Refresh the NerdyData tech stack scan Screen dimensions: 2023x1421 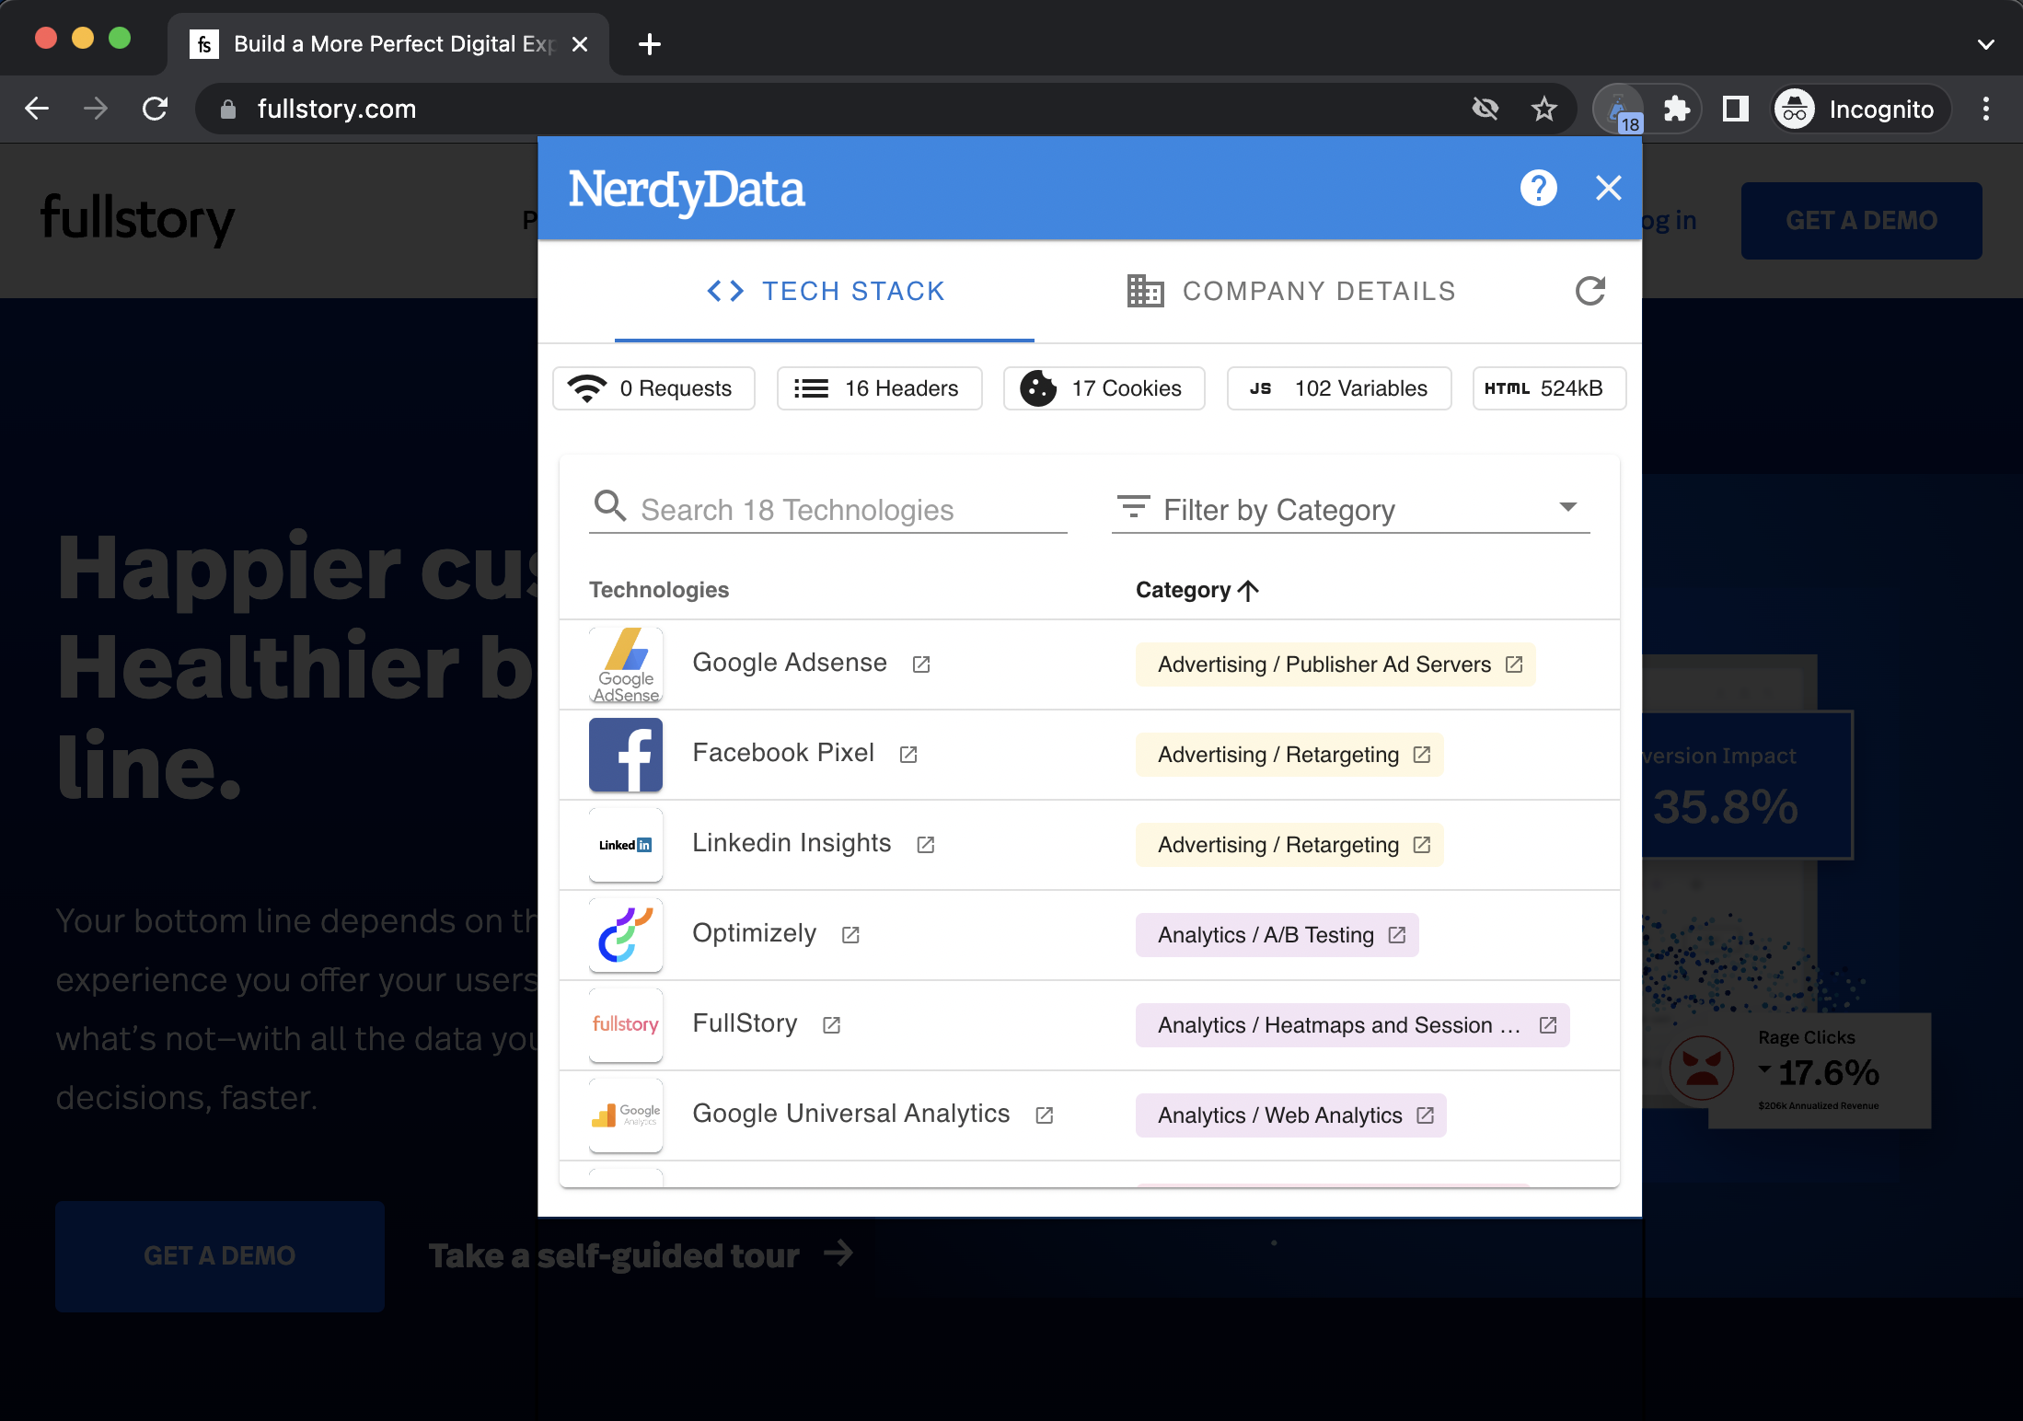[x=1589, y=291]
